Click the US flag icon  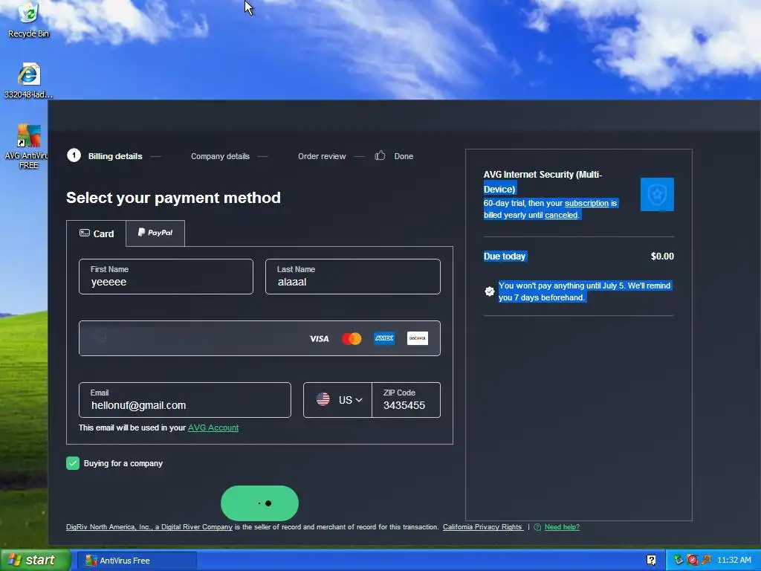pyautogui.click(x=323, y=399)
